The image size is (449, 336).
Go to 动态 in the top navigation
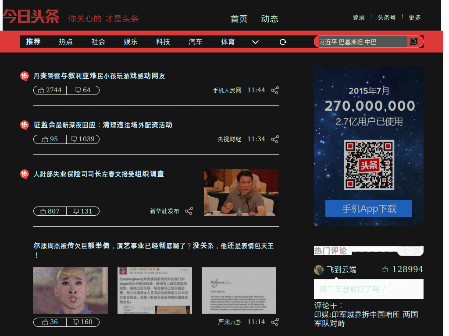(x=270, y=19)
